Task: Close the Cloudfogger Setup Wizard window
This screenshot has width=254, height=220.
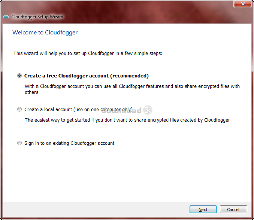Action: click(242, 4)
